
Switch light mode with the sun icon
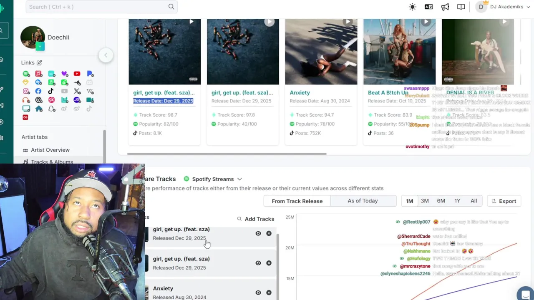(413, 7)
